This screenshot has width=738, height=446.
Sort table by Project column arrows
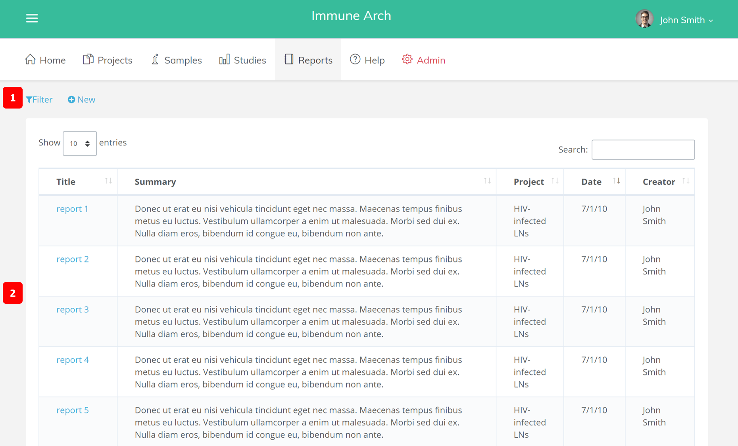tap(555, 181)
